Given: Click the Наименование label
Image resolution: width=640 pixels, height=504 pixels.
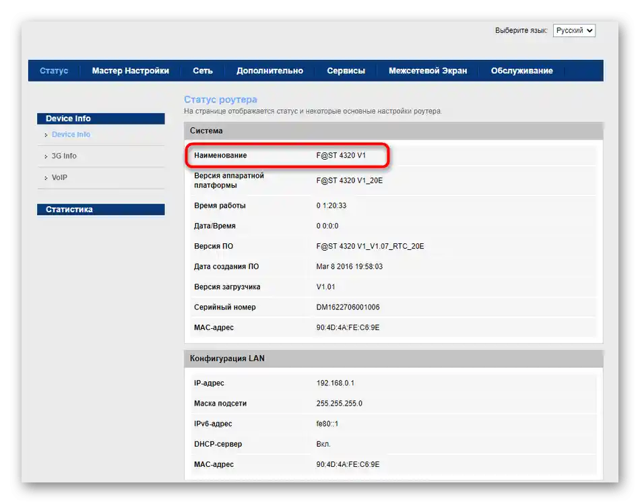Looking at the screenshot, I should tap(220, 155).
